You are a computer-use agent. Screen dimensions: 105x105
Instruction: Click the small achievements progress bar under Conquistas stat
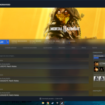point(73,43)
